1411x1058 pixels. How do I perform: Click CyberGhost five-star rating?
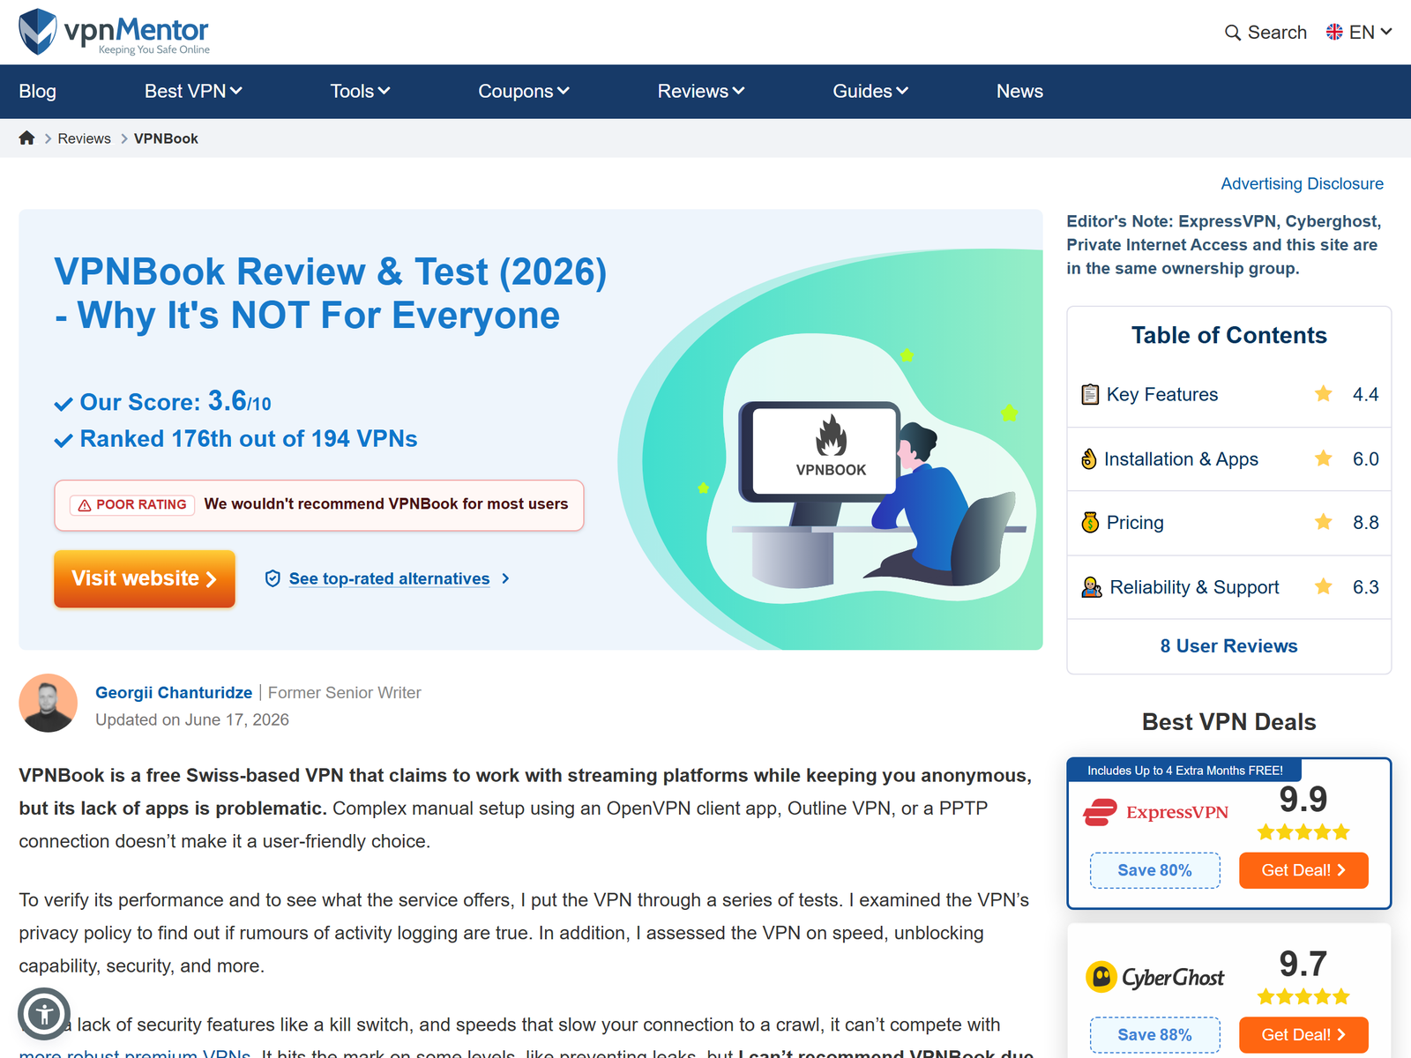1303,996
